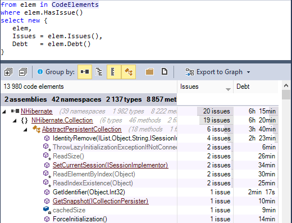292x223 pixels.
Task: Collapse the AbstractPersistentCollection type node
Action: [x=25, y=130]
